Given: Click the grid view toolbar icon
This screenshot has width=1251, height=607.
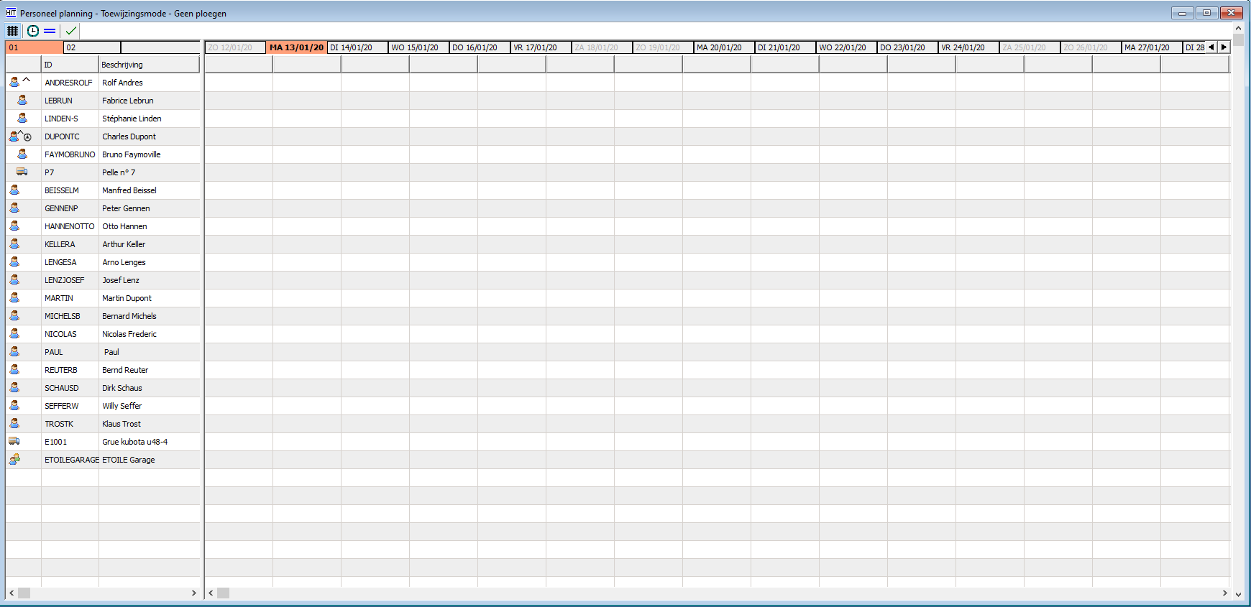Looking at the screenshot, I should point(12,31).
